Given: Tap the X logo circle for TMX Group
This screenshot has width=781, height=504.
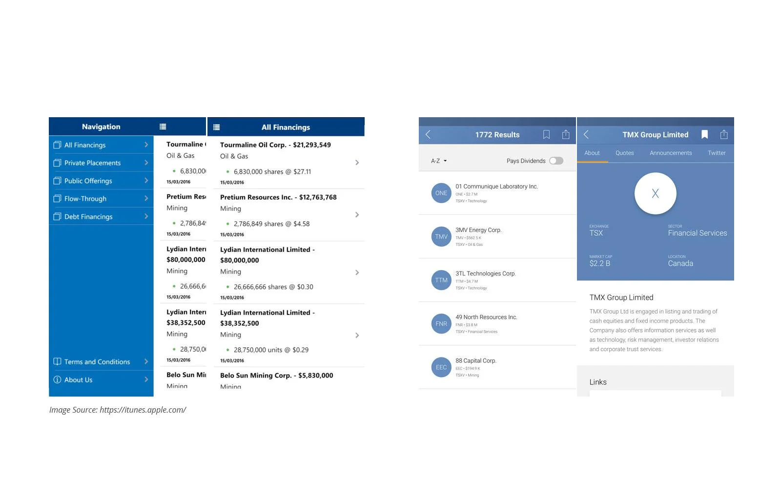Looking at the screenshot, I should [655, 193].
